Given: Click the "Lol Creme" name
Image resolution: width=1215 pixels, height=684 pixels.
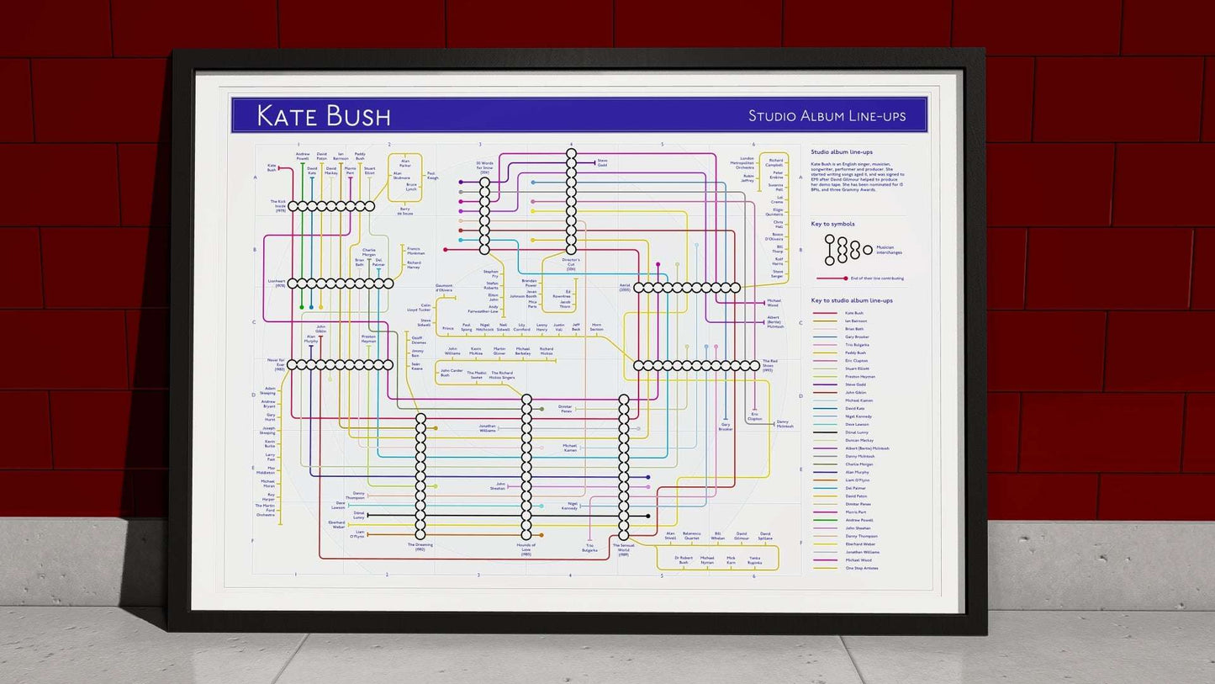Looking at the screenshot, I should point(778,199).
